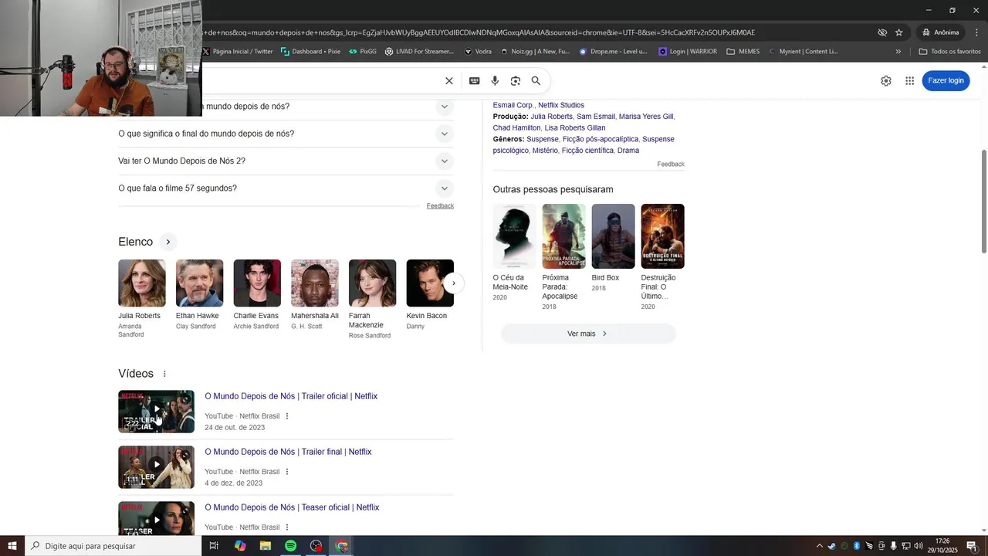Open Google quick settings gear

(886, 81)
